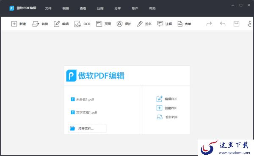The width and height of the screenshot is (254, 156).
Task: Click the number 2 recent file badge
Action: [x=73, y=112]
